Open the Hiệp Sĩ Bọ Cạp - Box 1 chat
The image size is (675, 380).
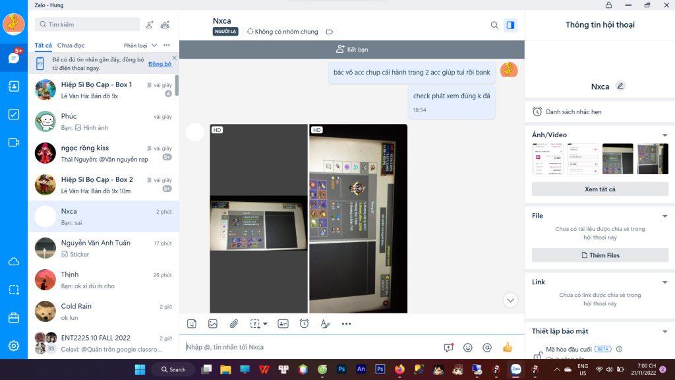point(103,90)
